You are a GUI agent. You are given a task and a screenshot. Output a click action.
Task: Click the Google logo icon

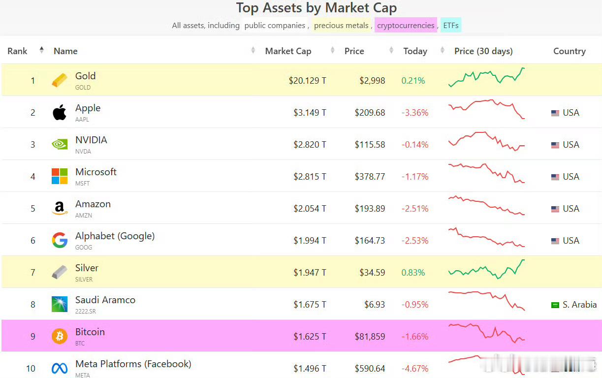[x=60, y=240]
